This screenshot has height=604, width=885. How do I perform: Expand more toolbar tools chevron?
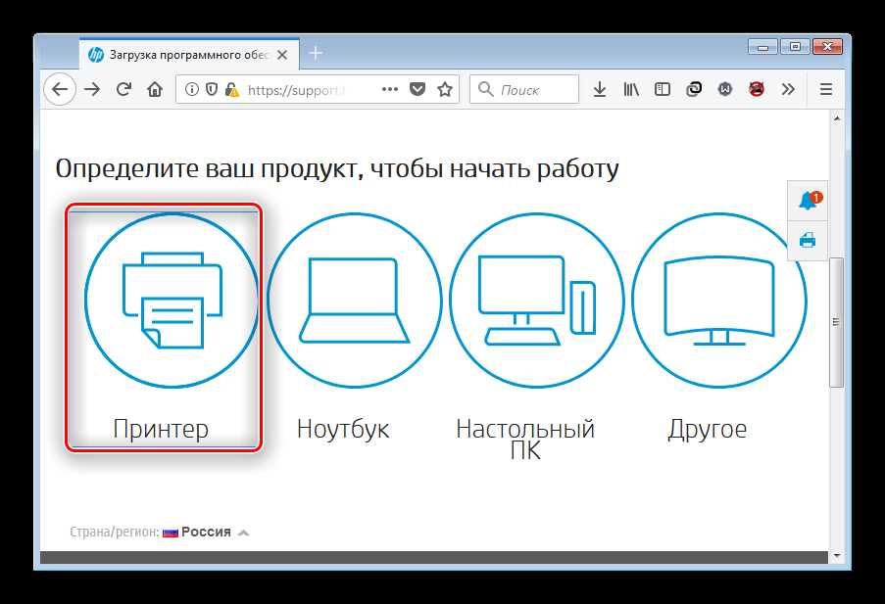tap(788, 89)
